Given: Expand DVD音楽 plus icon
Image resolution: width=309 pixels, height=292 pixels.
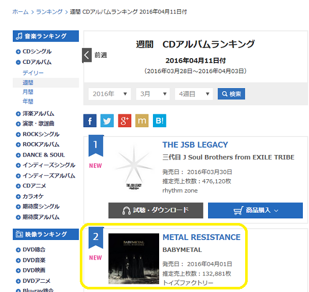Looking at the screenshot, I should pyautogui.click(x=18, y=261).
